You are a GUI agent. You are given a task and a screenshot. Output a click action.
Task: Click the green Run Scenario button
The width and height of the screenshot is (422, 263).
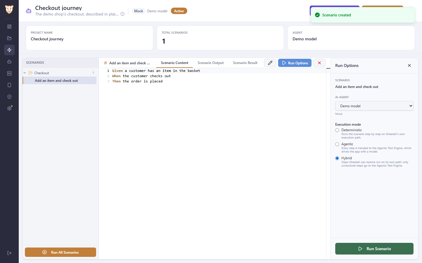click(x=374, y=249)
